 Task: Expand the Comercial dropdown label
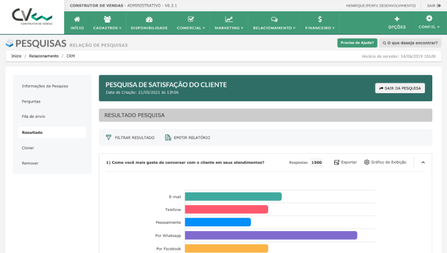pyautogui.click(x=191, y=28)
